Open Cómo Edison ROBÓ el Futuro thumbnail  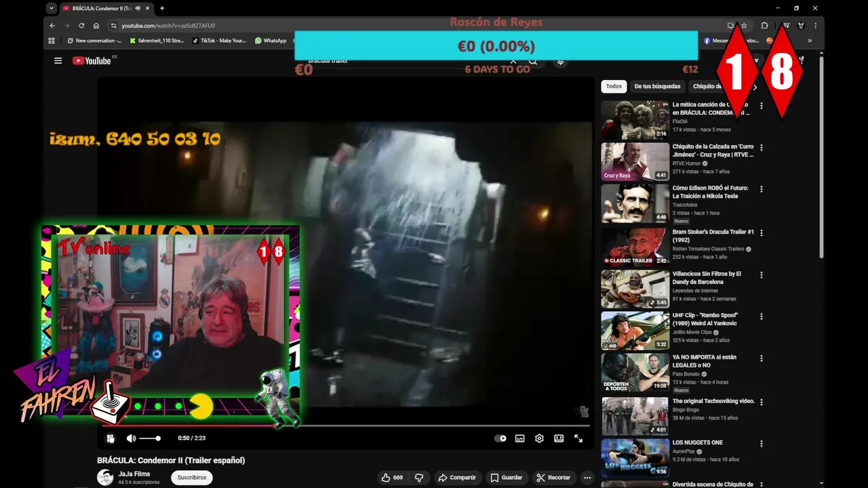point(635,203)
